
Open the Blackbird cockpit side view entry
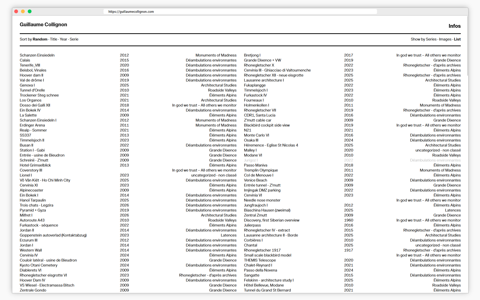(267, 125)
